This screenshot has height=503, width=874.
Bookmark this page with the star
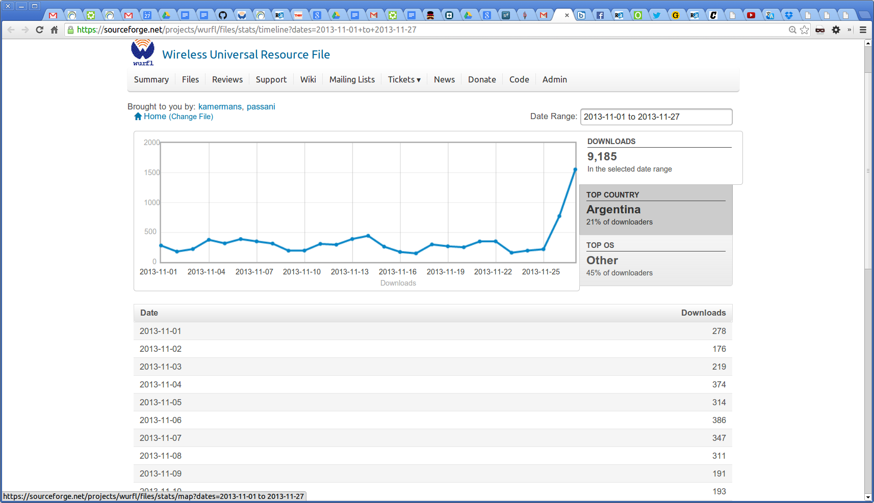tap(805, 30)
